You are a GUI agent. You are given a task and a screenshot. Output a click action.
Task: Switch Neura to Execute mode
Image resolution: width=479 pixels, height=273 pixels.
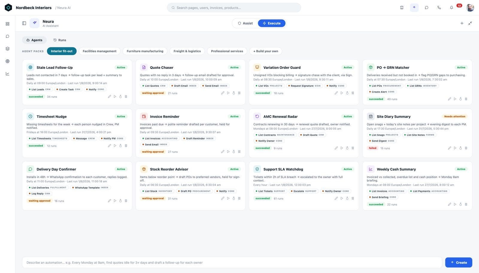(x=272, y=23)
